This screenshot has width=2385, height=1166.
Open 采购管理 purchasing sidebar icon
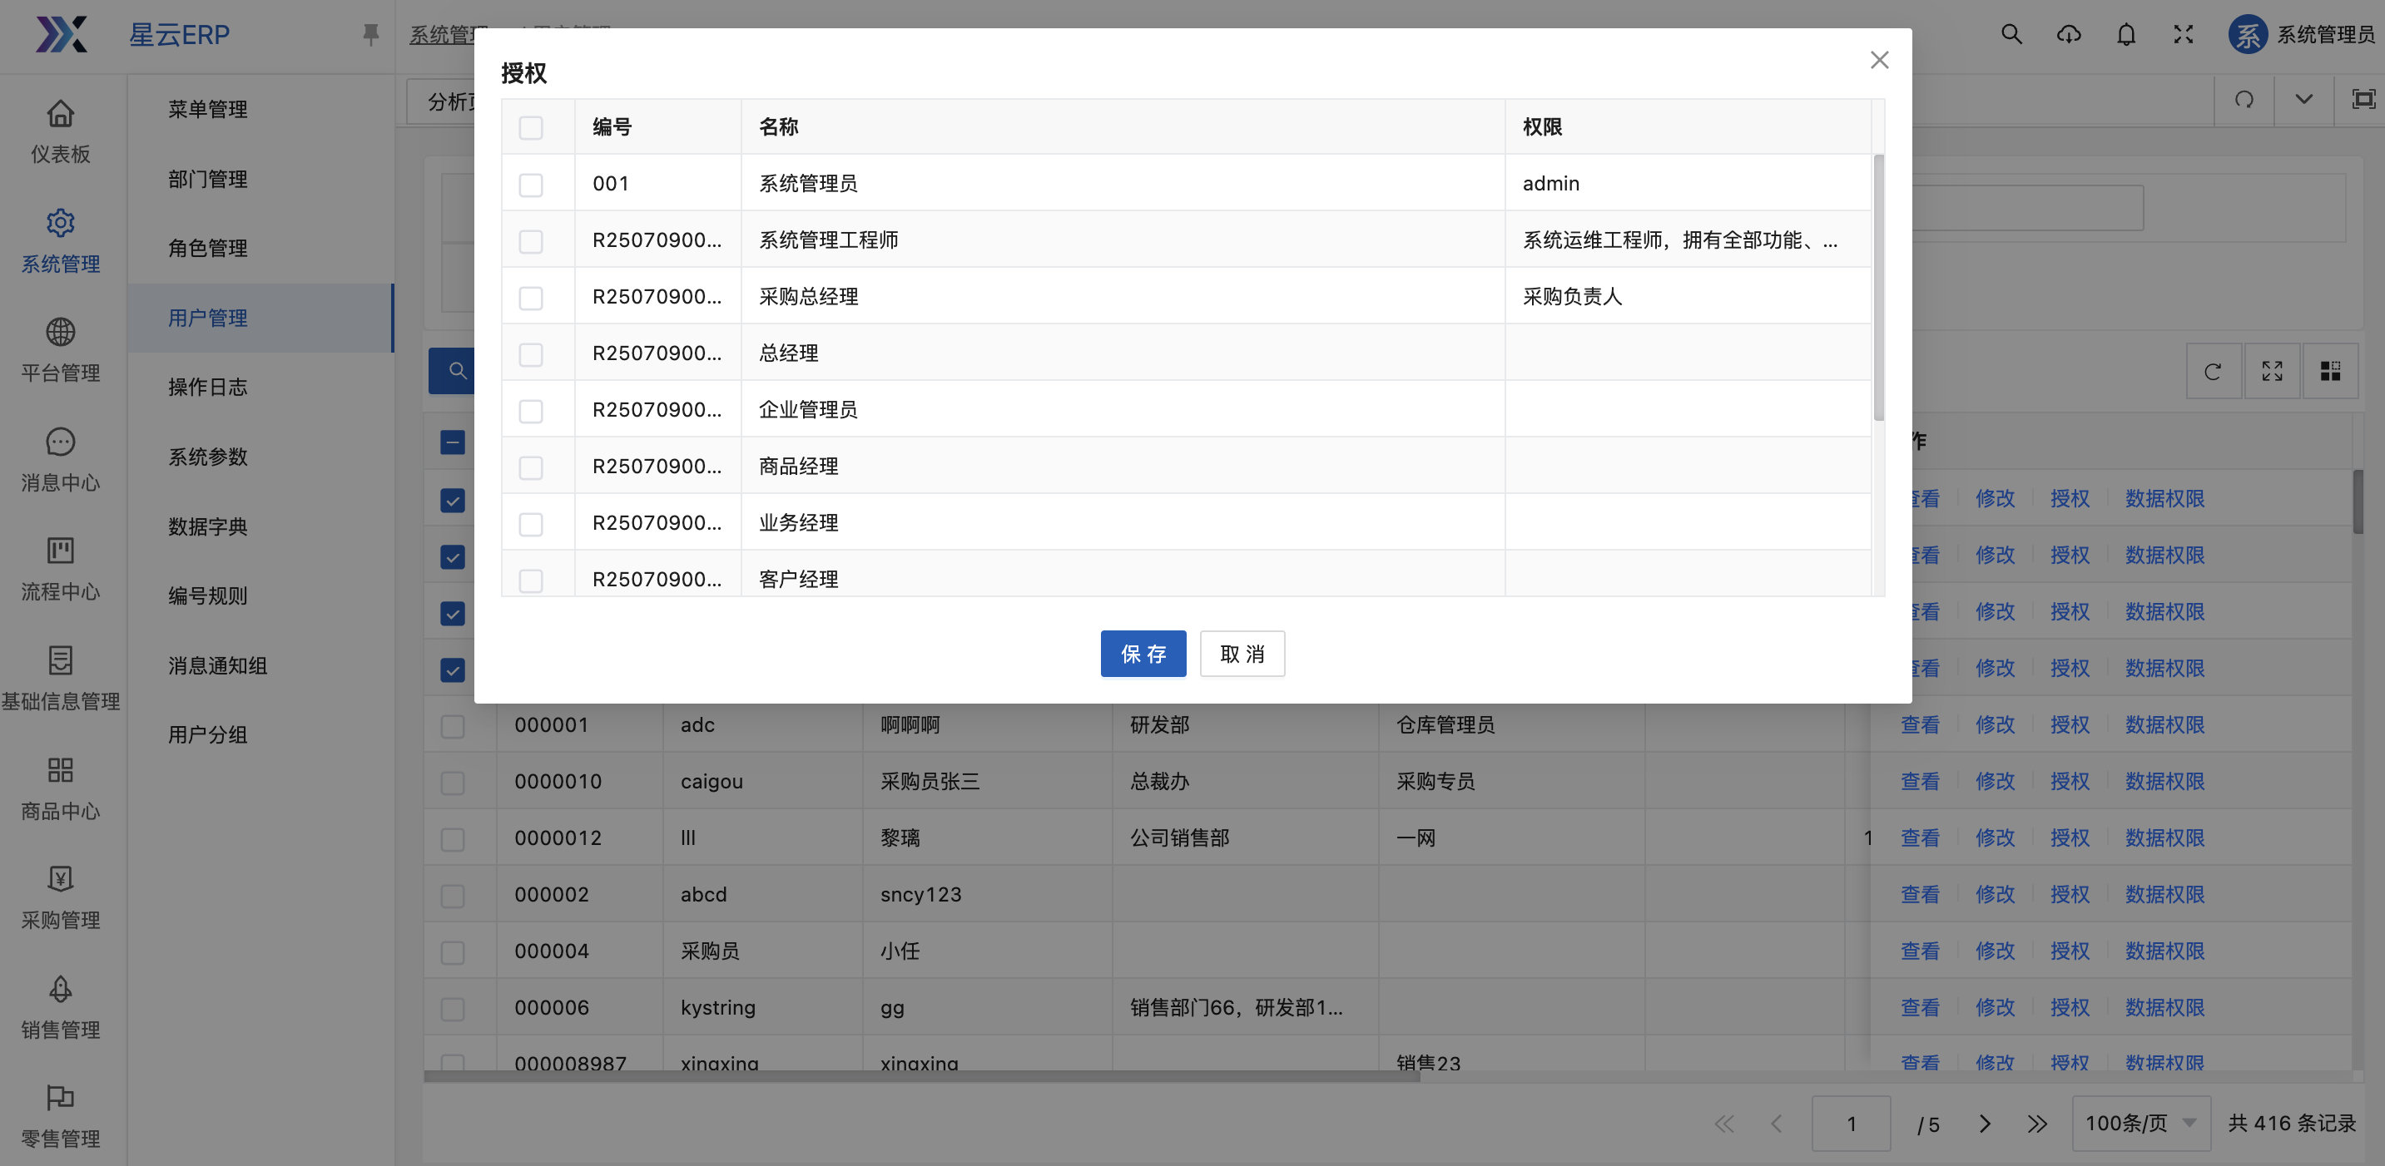click(60, 879)
